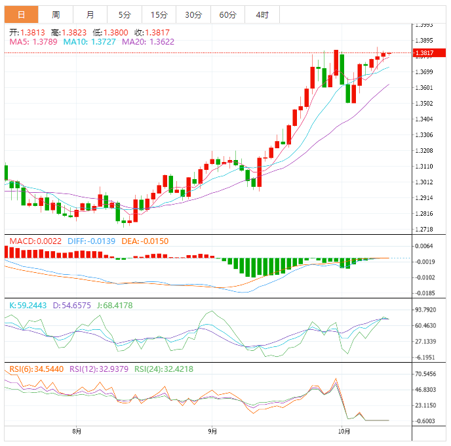
Task: Switch to the monthly 月 tab
Action: (x=90, y=14)
